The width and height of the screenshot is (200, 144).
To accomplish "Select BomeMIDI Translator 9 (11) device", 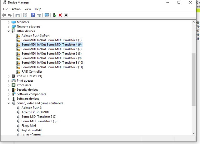I will point(52,67).
